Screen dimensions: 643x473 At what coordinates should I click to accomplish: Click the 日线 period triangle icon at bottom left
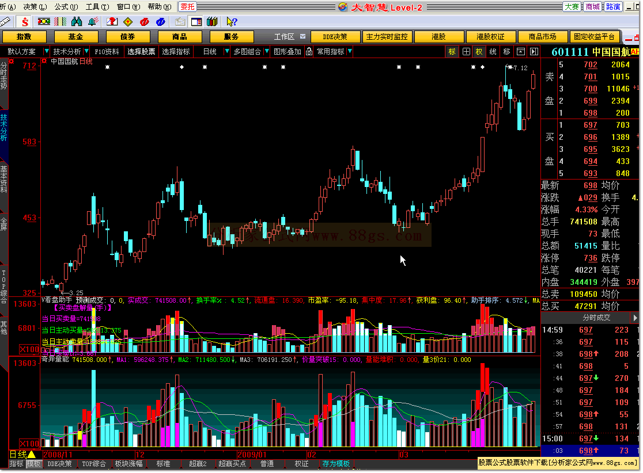point(31,455)
